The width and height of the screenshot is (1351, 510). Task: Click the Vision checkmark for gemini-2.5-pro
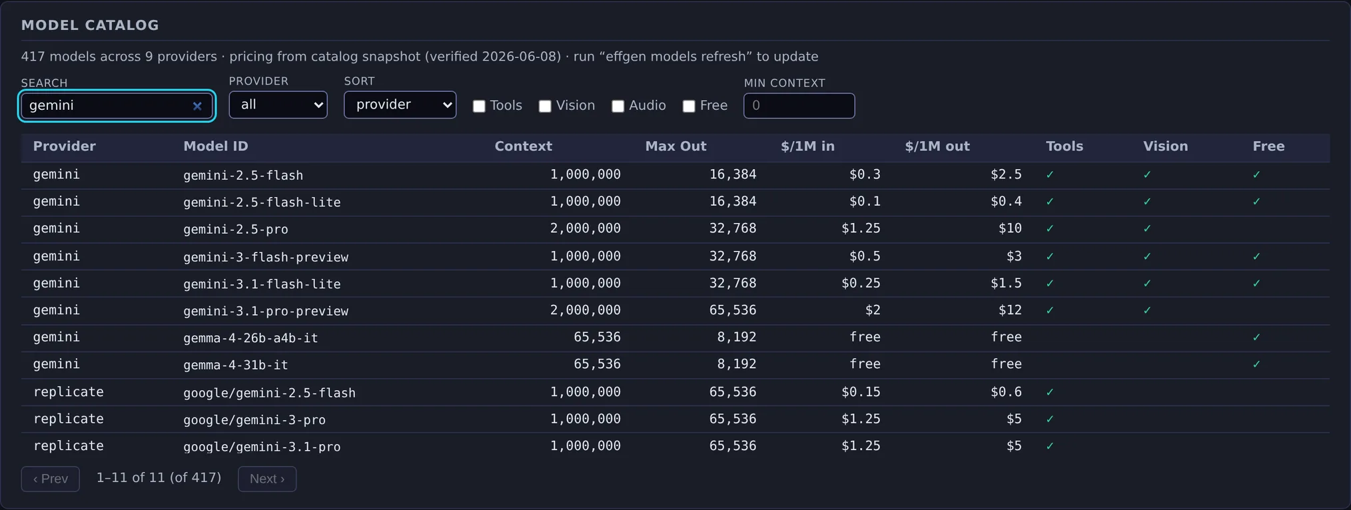click(1147, 229)
